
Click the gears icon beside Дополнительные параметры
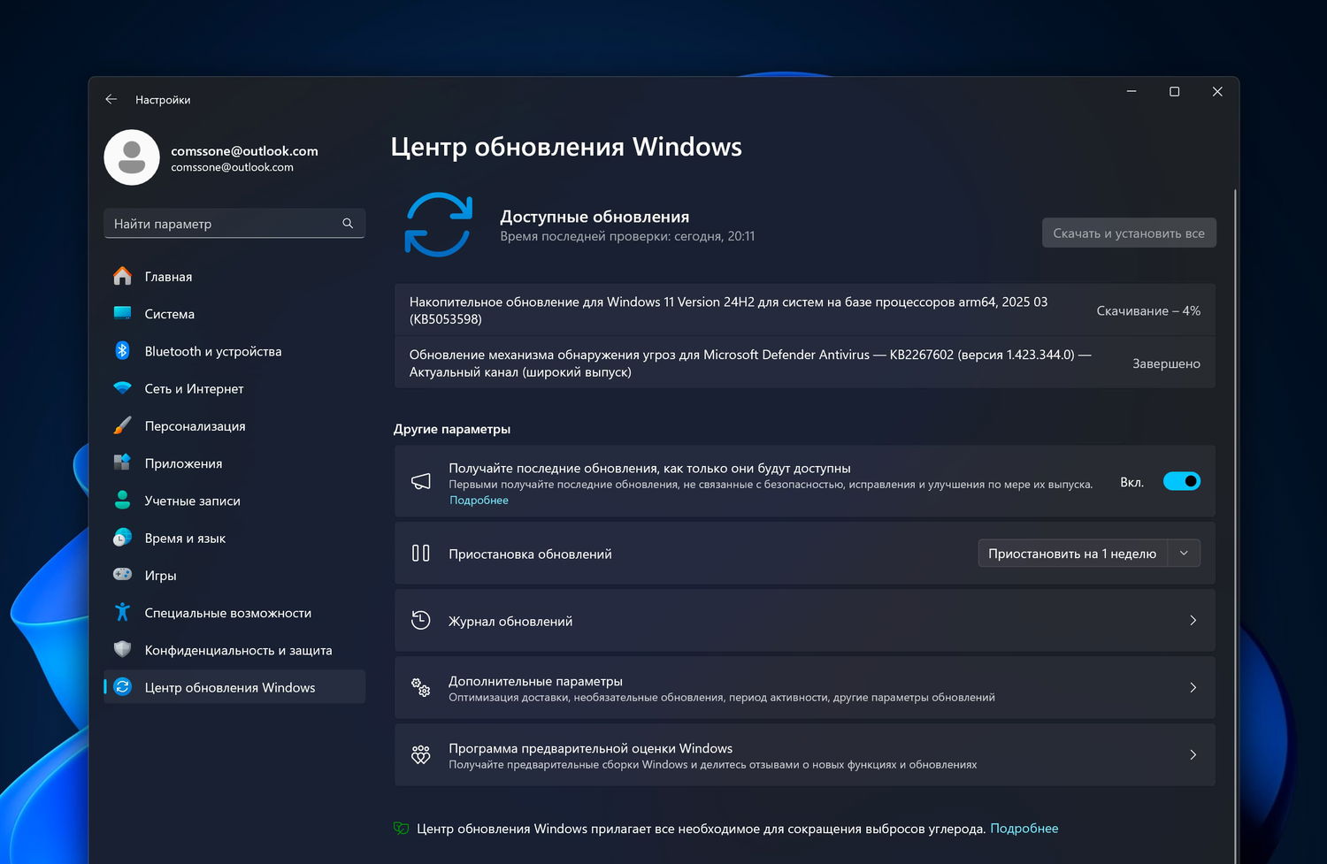coord(421,688)
